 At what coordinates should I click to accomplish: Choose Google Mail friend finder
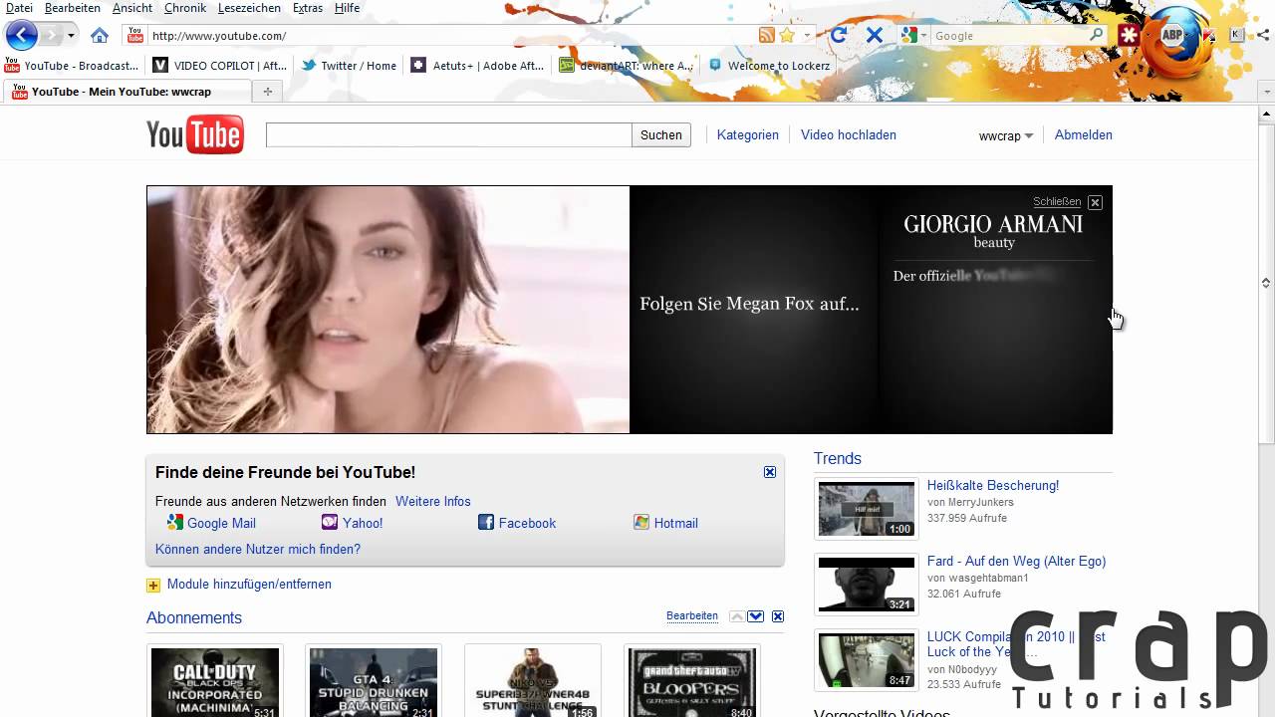pos(211,523)
